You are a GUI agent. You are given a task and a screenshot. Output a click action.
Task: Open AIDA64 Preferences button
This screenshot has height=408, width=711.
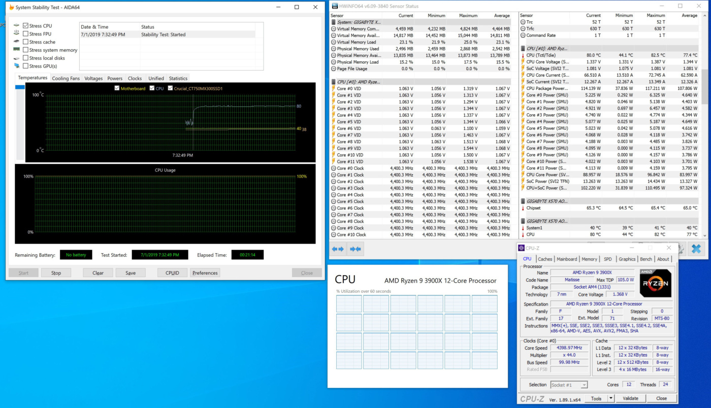point(205,273)
